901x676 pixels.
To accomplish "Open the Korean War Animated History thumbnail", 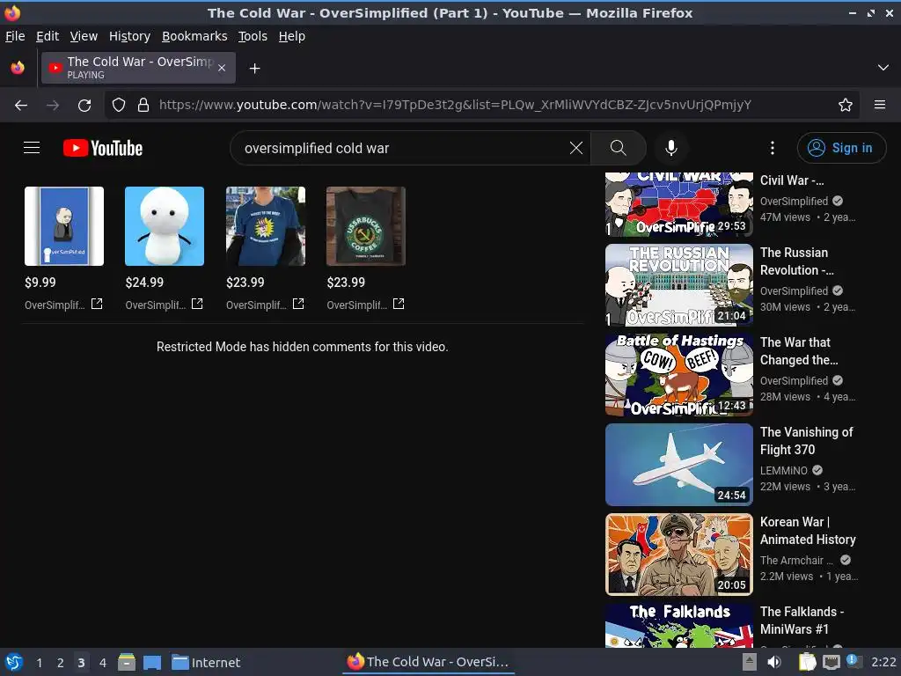I will click(x=679, y=555).
